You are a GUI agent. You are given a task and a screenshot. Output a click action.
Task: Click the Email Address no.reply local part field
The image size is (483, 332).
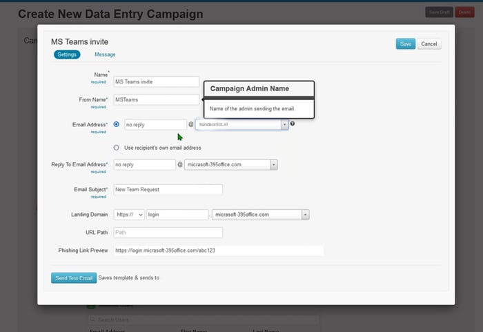(x=155, y=124)
